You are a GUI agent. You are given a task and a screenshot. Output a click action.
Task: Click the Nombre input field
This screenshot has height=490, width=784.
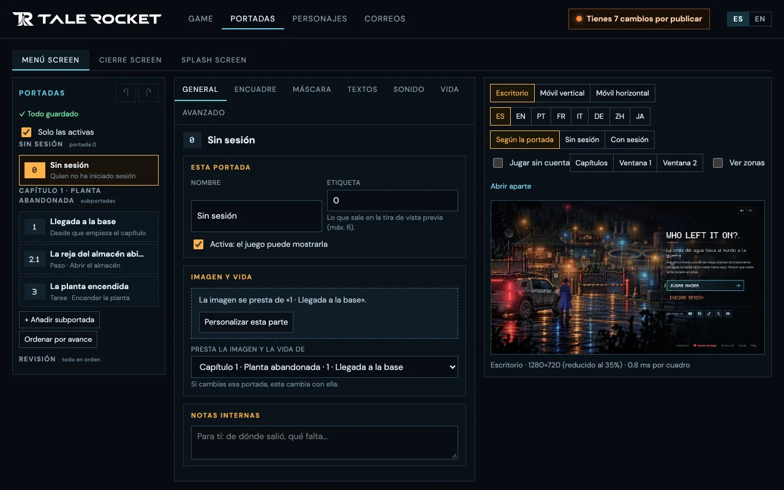click(257, 216)
